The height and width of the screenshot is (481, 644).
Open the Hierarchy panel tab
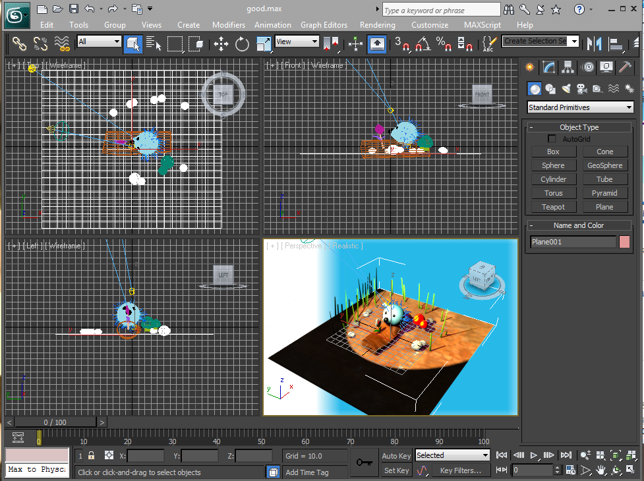[x=568, y=67]
